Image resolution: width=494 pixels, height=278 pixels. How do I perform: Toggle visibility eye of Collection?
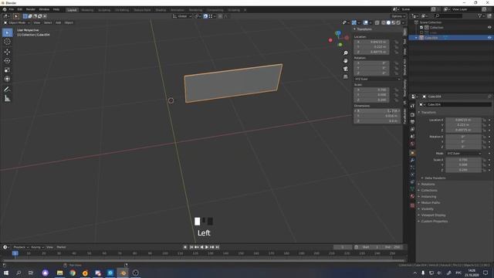489,28
